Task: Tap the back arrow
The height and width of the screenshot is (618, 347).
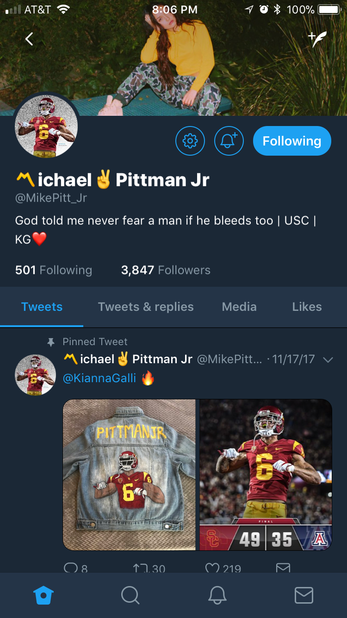Action: point(29,39)
